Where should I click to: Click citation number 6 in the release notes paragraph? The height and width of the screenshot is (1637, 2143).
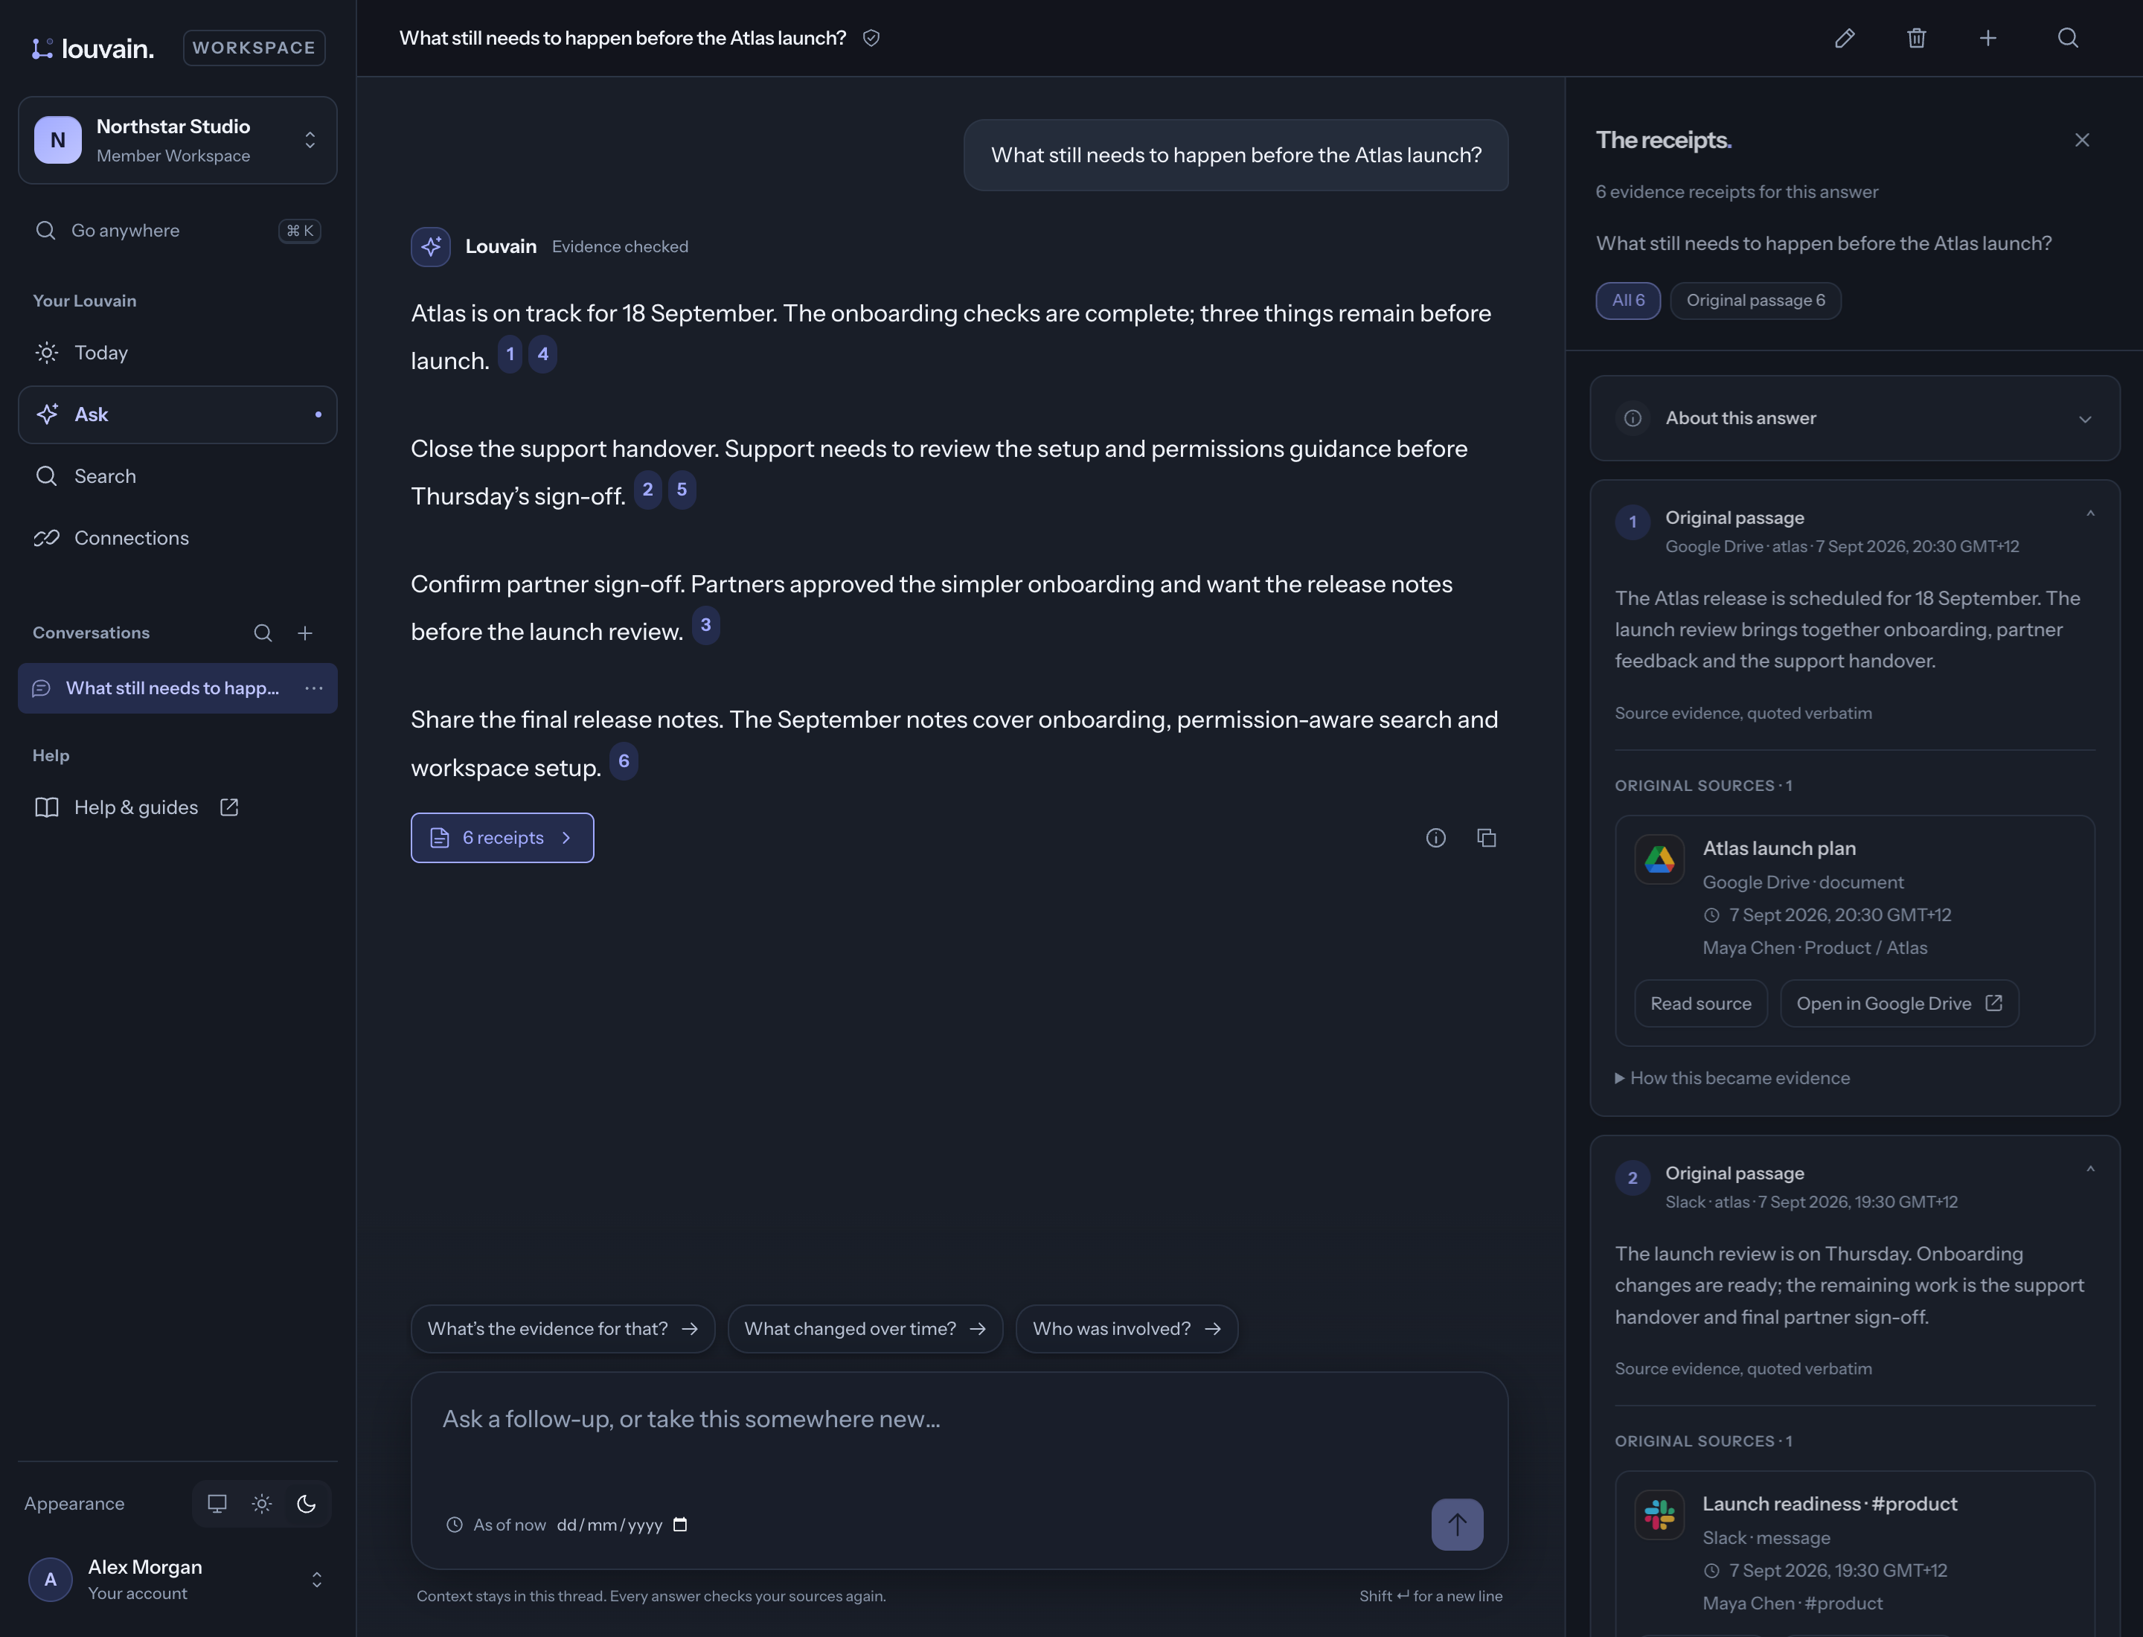coord(624,761)
